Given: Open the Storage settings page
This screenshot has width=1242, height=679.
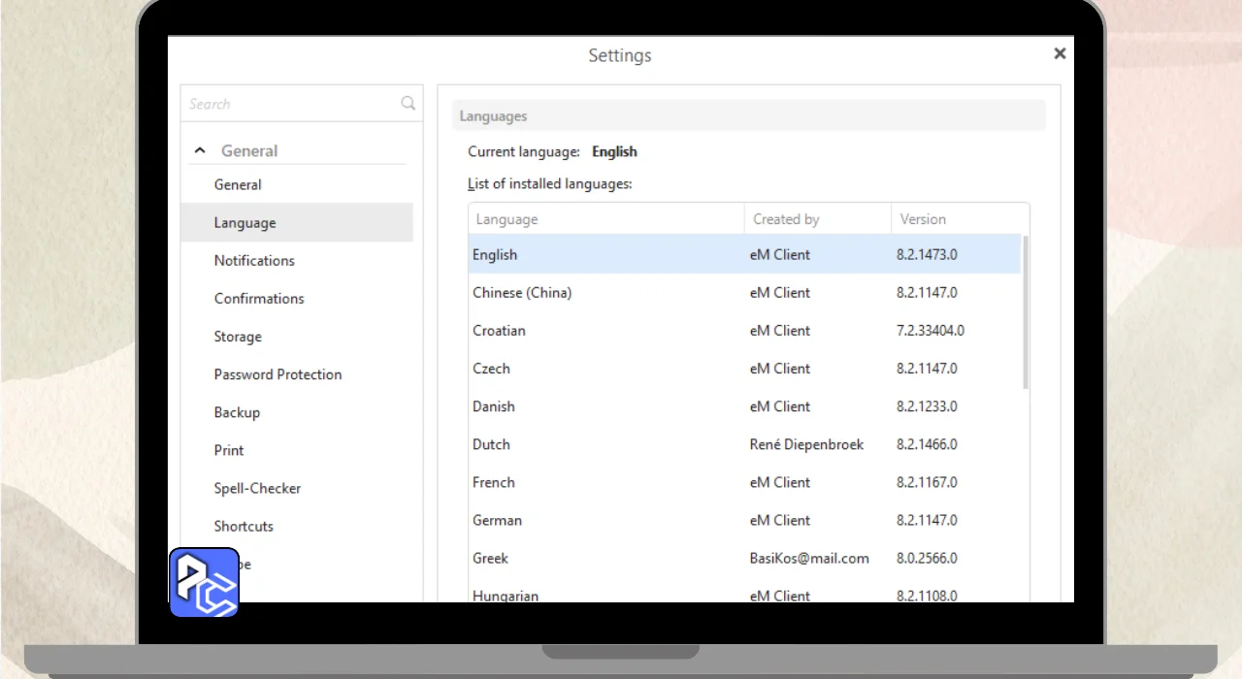Looking at the screenshot, I should point(238,337).
